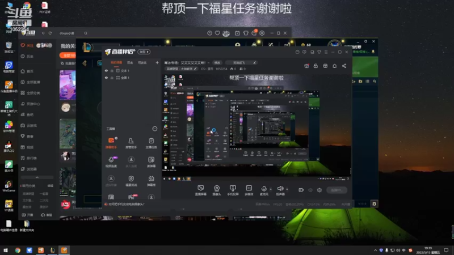
Task: Add a 摄像头 camera source
Action: click(x=217, y=190)
